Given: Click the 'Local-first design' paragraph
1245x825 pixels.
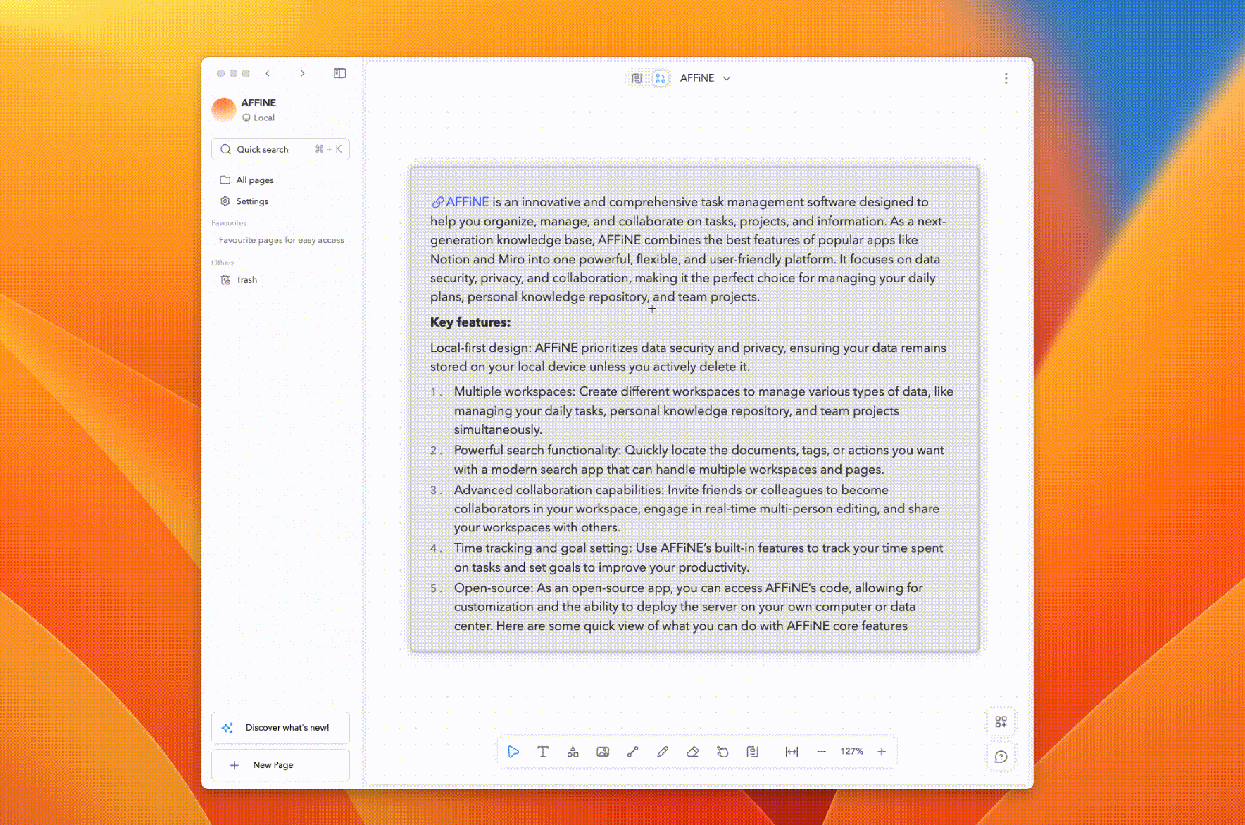Looking at the screenshot, I should 689,357.
